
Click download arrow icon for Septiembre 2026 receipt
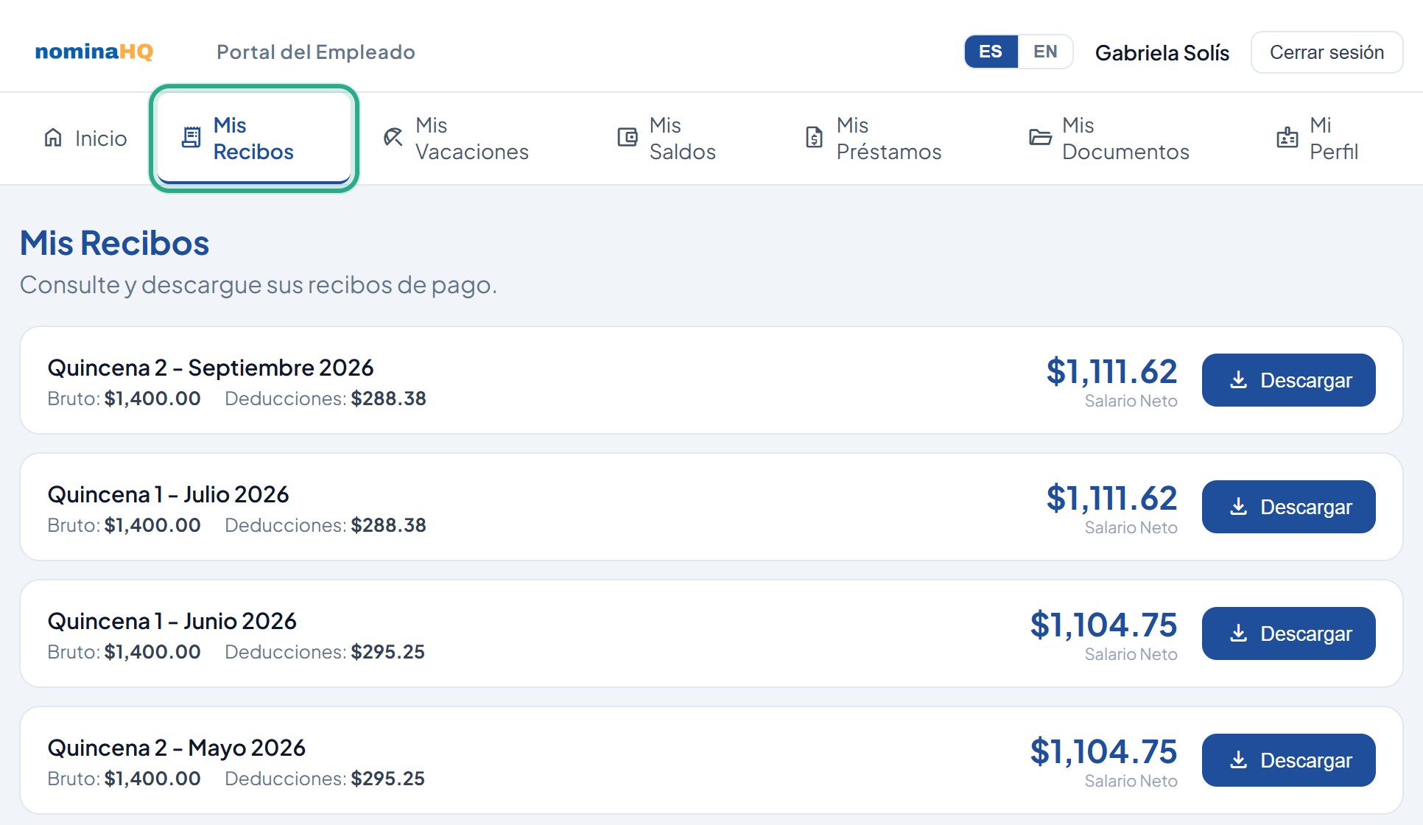[1239, 380]
